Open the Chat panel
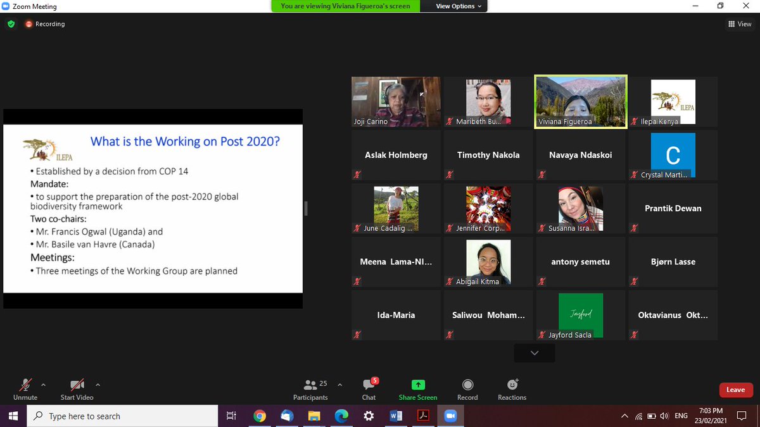 pos(369,389)
